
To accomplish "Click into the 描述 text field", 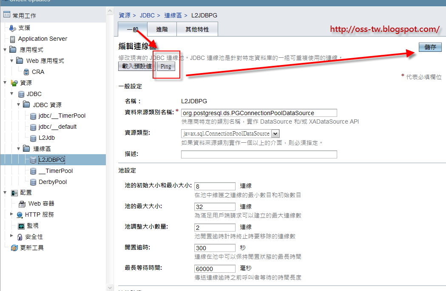I will coord(259,154).
